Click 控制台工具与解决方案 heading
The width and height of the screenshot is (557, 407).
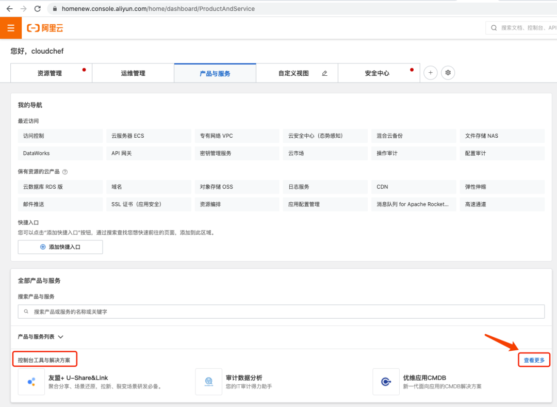44,360
